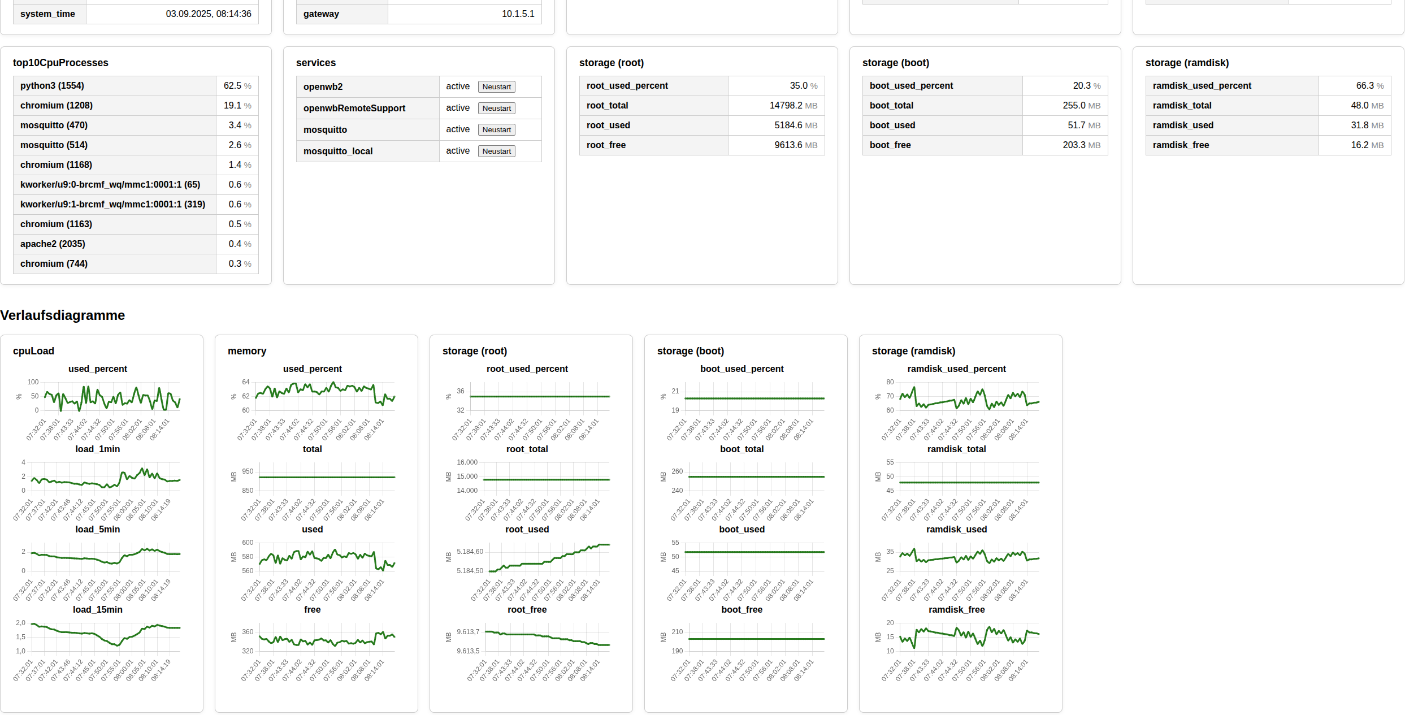Select the memory free chart
The height and width of the screenshot is (715, 1405).
tap(327, 639)
